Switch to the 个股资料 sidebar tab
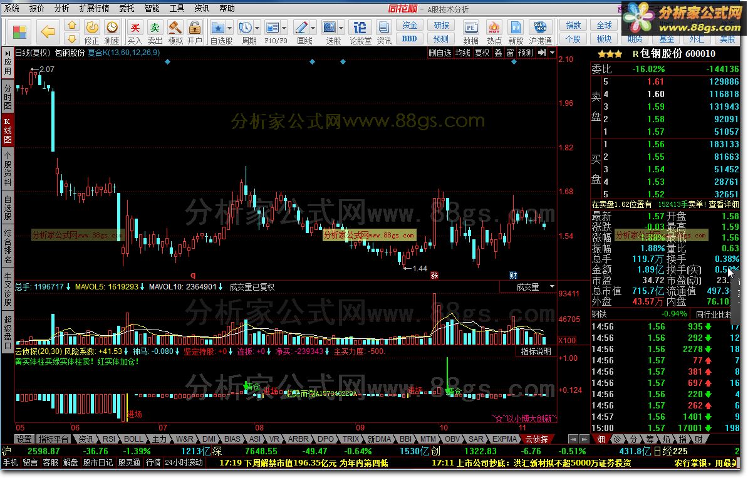The width and height of the screenshot is (748, 478). click(x=8, y=169)
